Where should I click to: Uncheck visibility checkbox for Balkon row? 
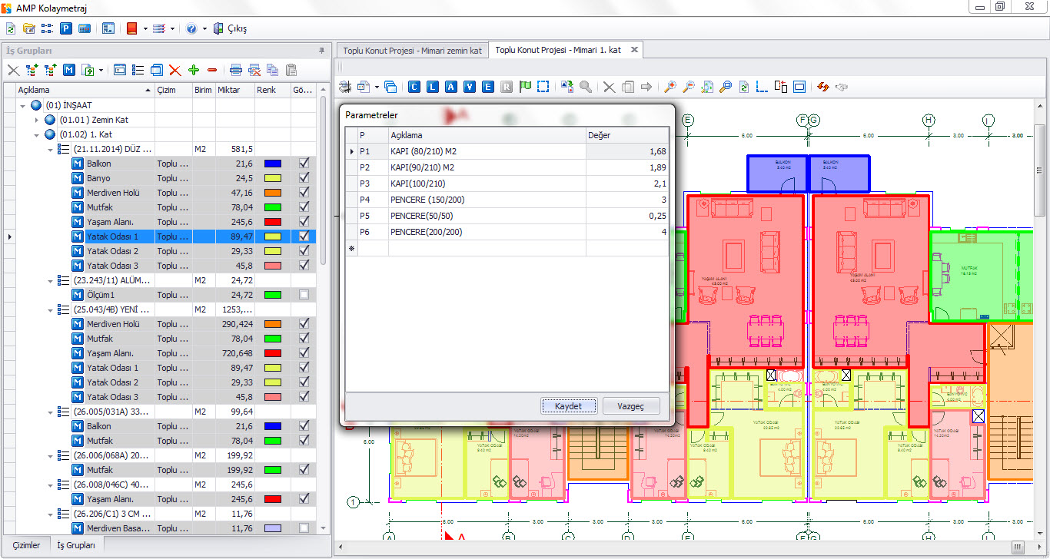304,164
